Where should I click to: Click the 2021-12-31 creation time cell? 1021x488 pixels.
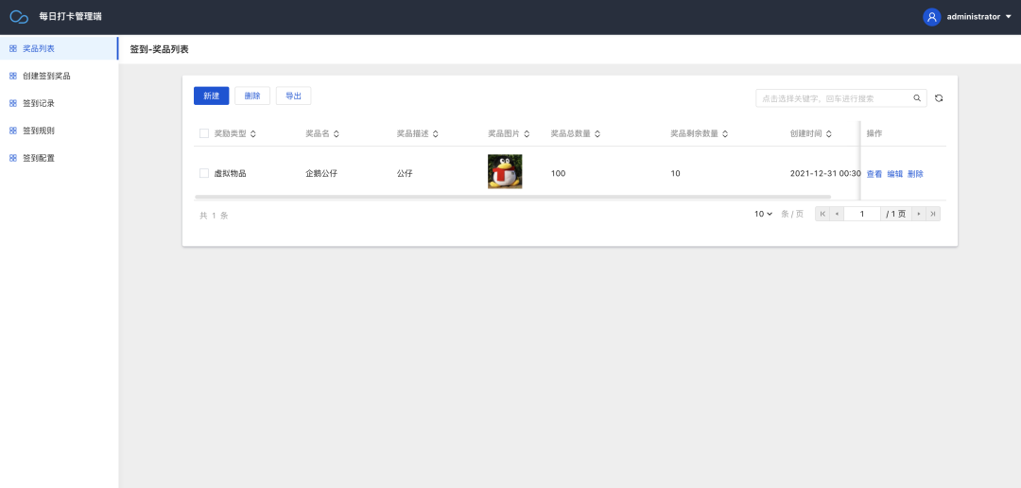(x=825, y=173)
